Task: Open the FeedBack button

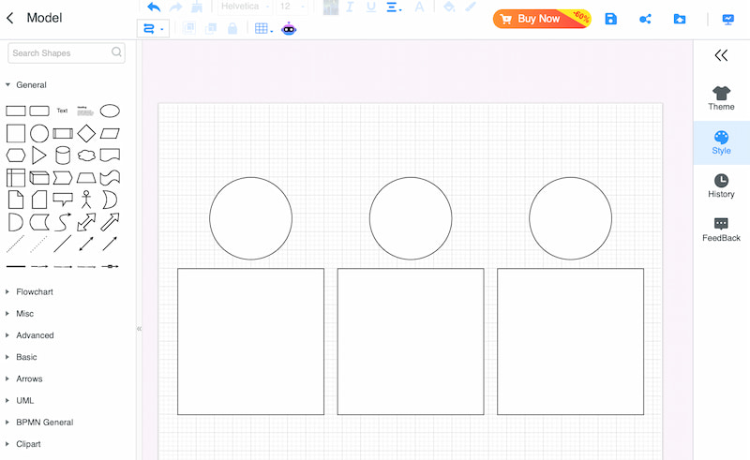Action: click(721, 230)
